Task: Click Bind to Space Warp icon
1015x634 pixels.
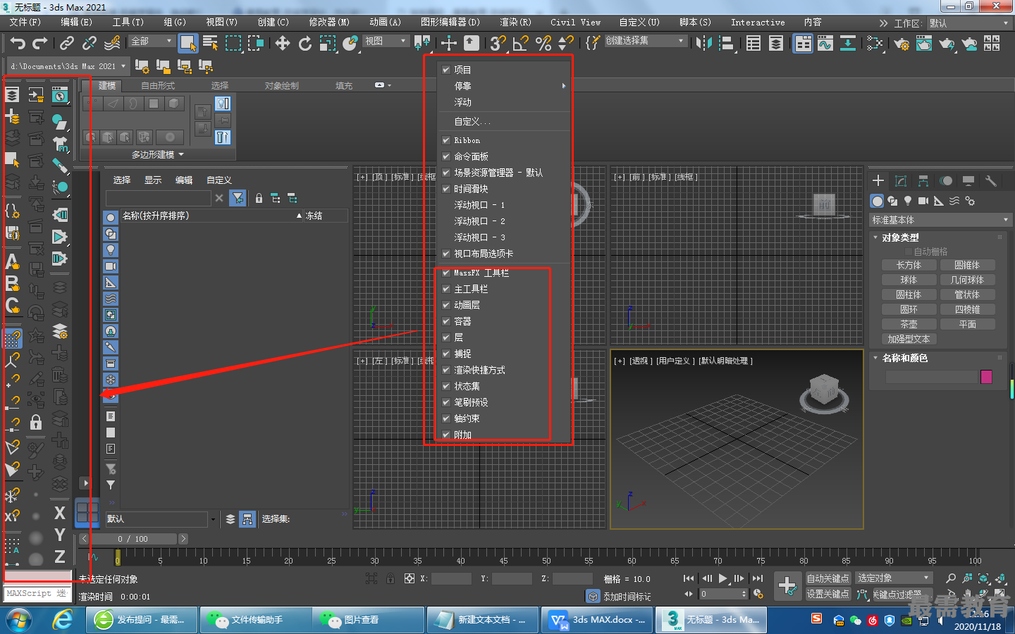Action: click(x=112, y=43)
